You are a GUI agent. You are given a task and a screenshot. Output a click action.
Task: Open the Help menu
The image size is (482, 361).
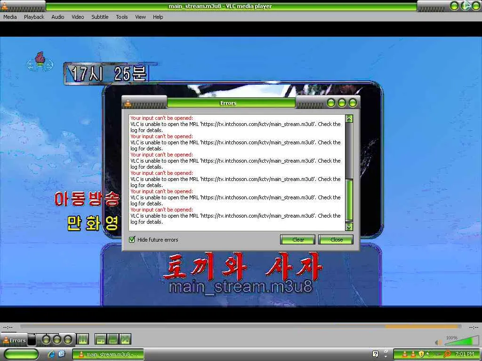(158, 17)
